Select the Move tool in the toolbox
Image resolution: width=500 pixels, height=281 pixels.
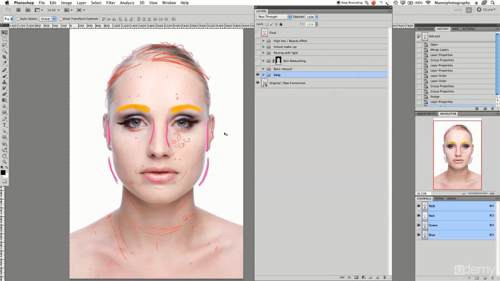pyautogui.click(x=5, y=33)
